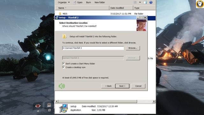204x115 pixels.
Task: Click the folder icon in setup dialog
Action: tap(64, 36)
